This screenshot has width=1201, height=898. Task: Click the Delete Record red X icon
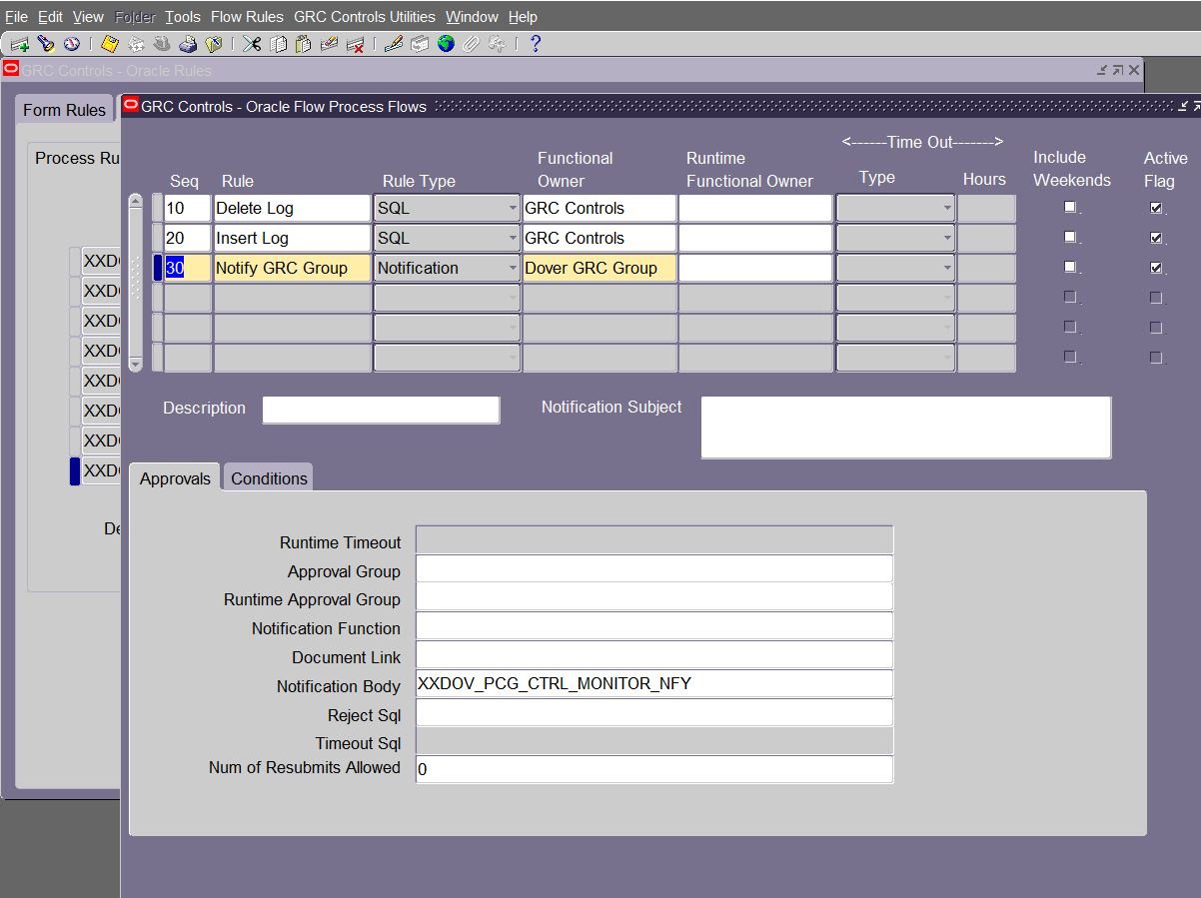pyautogui.click(x=355, y=44)
